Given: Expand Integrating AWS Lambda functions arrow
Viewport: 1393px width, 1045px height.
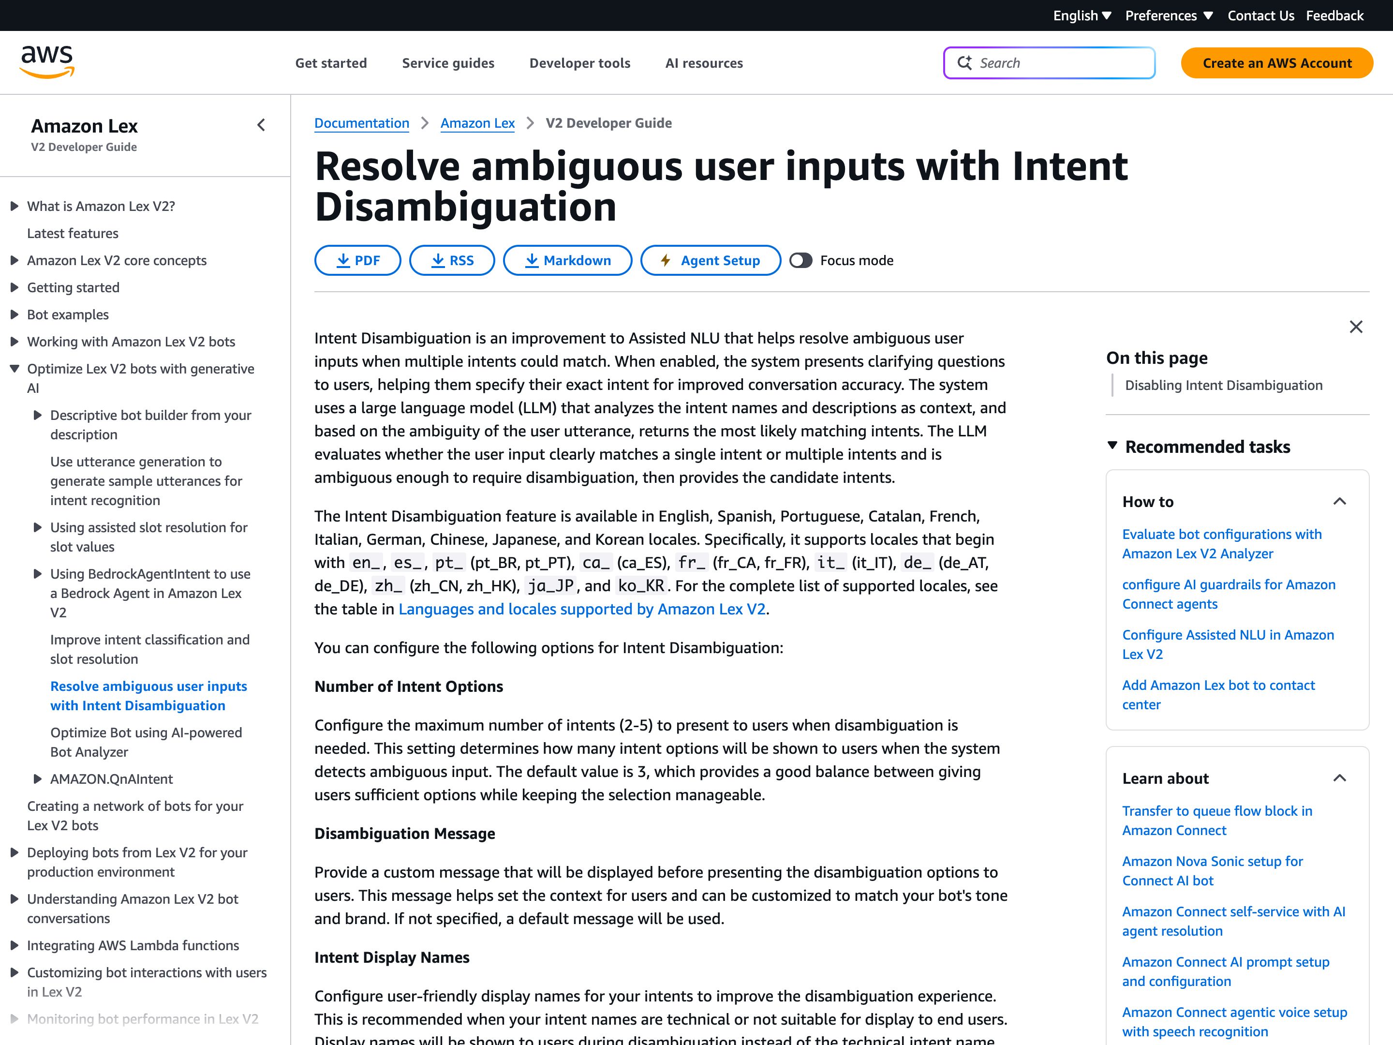Looking at the screenshot, I should pos(15,945).
